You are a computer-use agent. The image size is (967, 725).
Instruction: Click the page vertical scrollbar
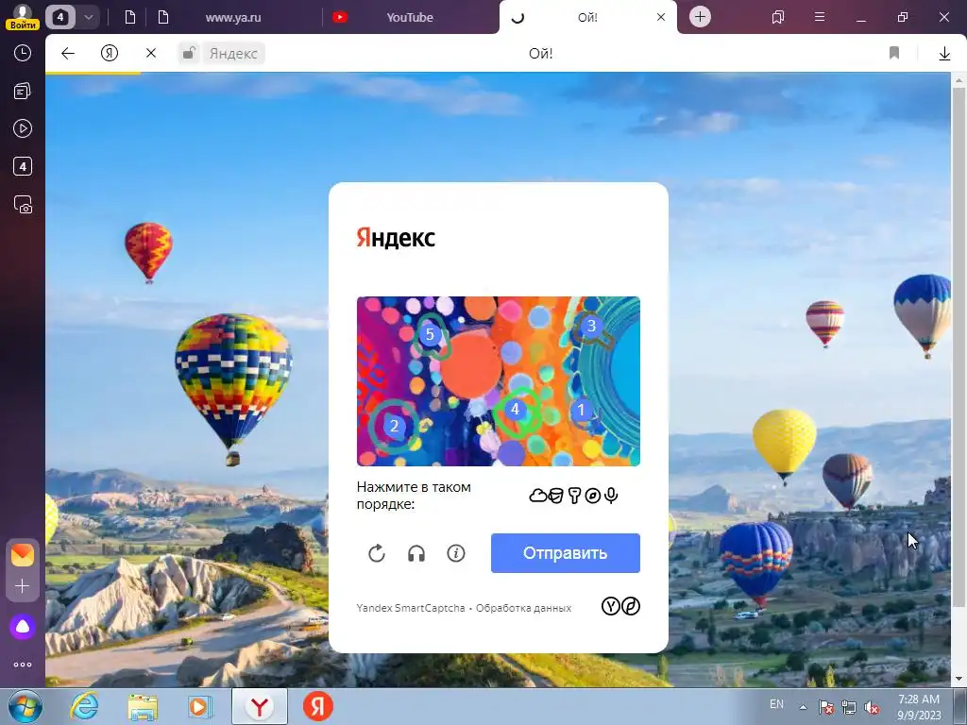pyautogui.click(x=959, y=346)
